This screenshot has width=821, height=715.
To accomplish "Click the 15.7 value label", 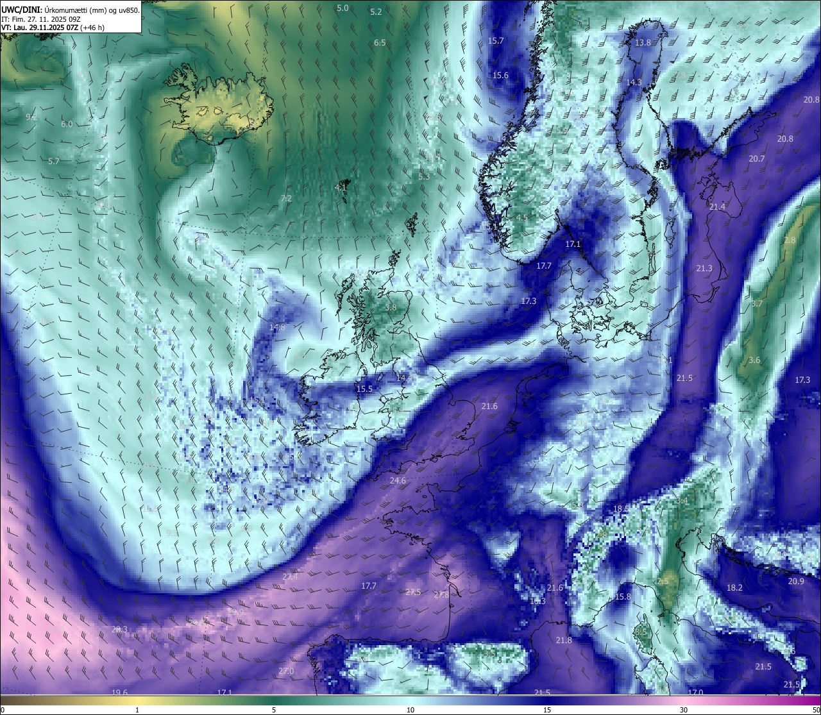I will coord(496,40).
